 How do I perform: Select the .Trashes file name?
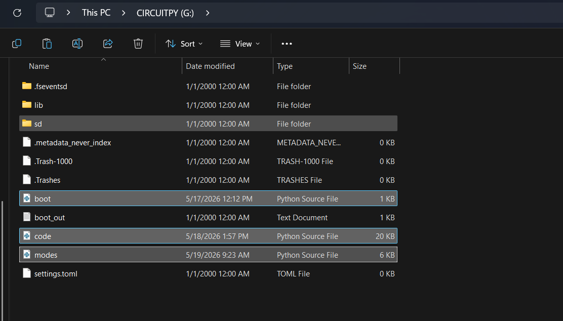click(x=47, y=180)
